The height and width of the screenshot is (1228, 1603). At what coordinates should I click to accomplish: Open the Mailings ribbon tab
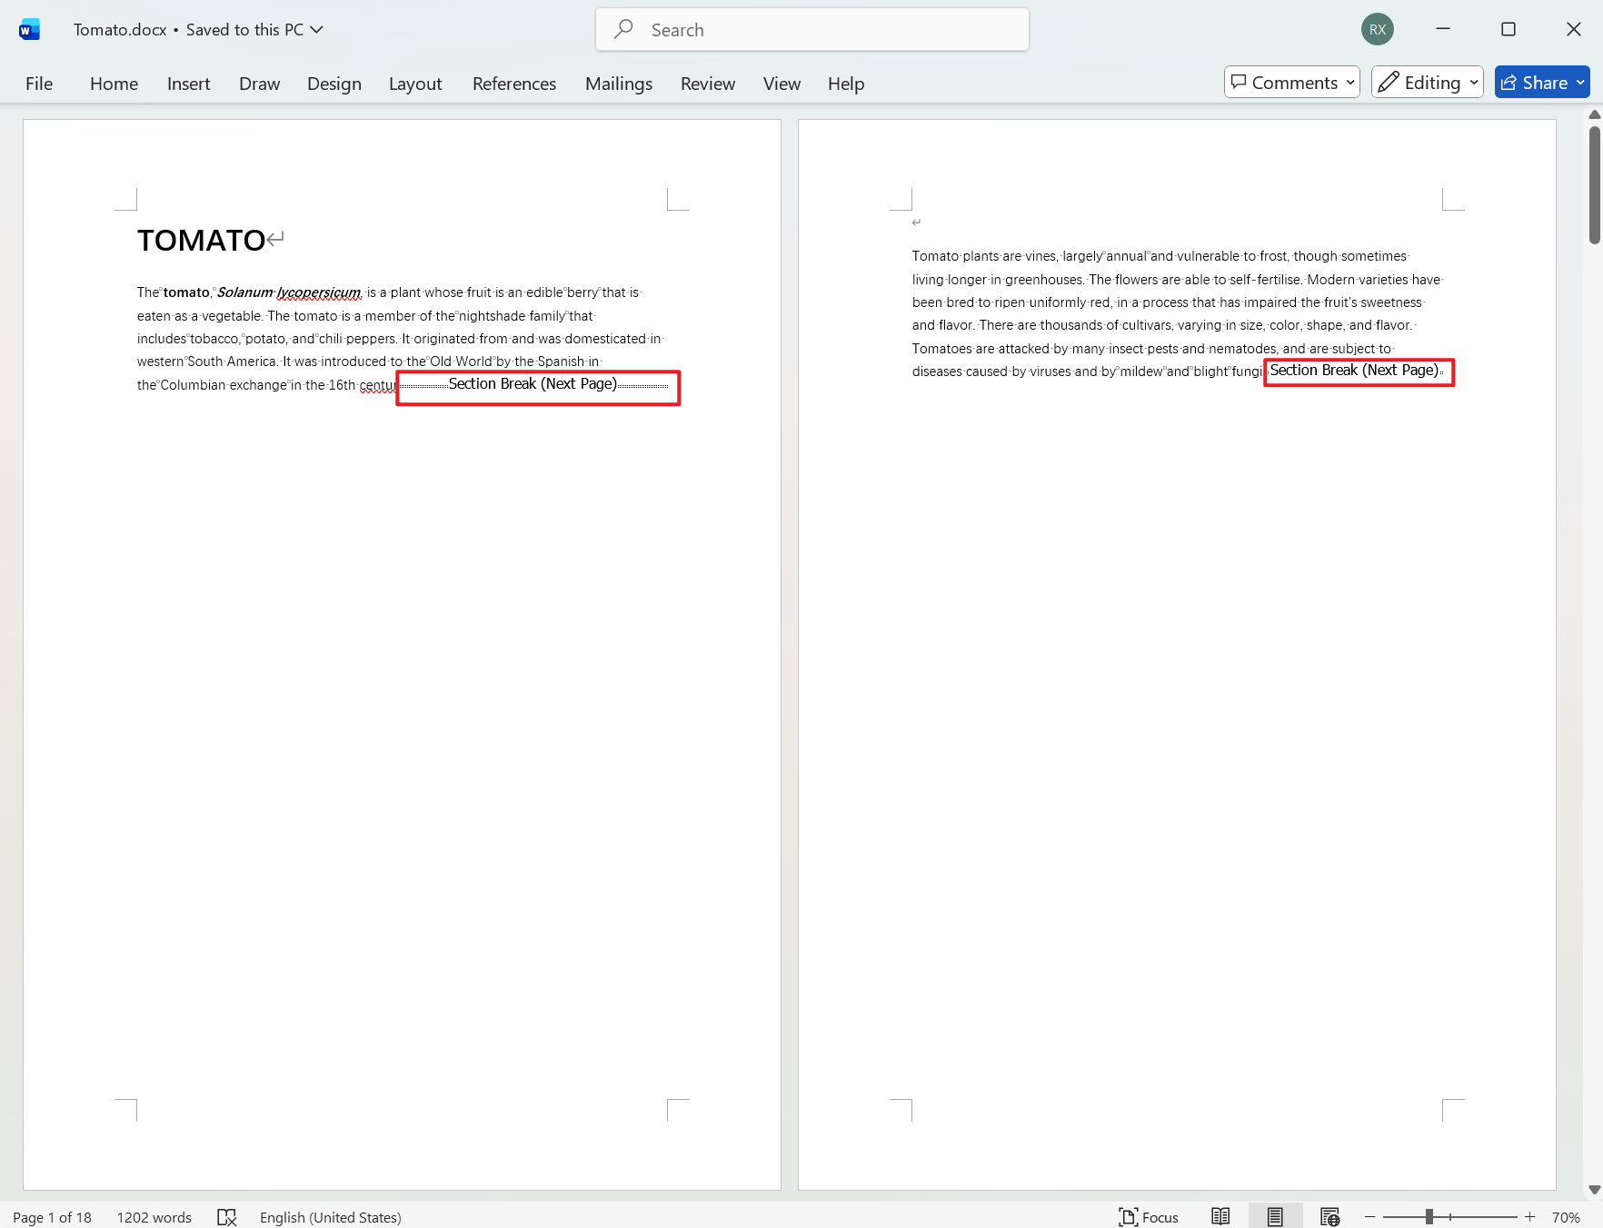(618, 83)
